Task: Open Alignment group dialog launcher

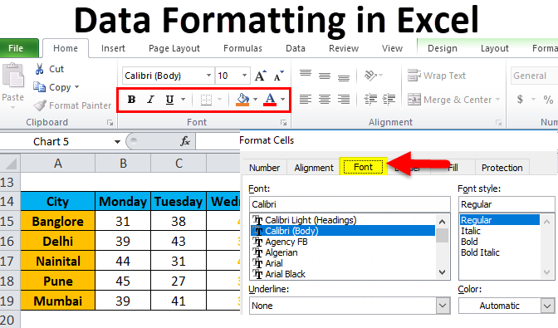Action: pos(498,123)
